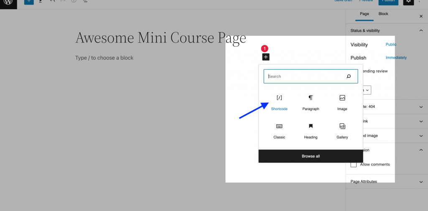Switch to the Page tab
This screenshot has height=211, width=428.
364,14
